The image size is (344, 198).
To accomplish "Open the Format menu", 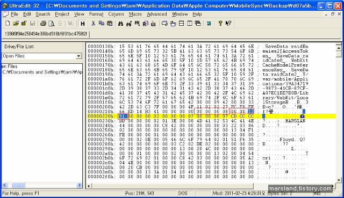I will tap(96, 14).
